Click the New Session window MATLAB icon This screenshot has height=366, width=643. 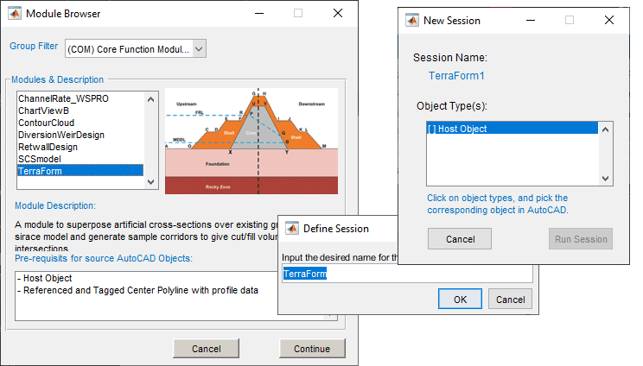click(411, 20)
